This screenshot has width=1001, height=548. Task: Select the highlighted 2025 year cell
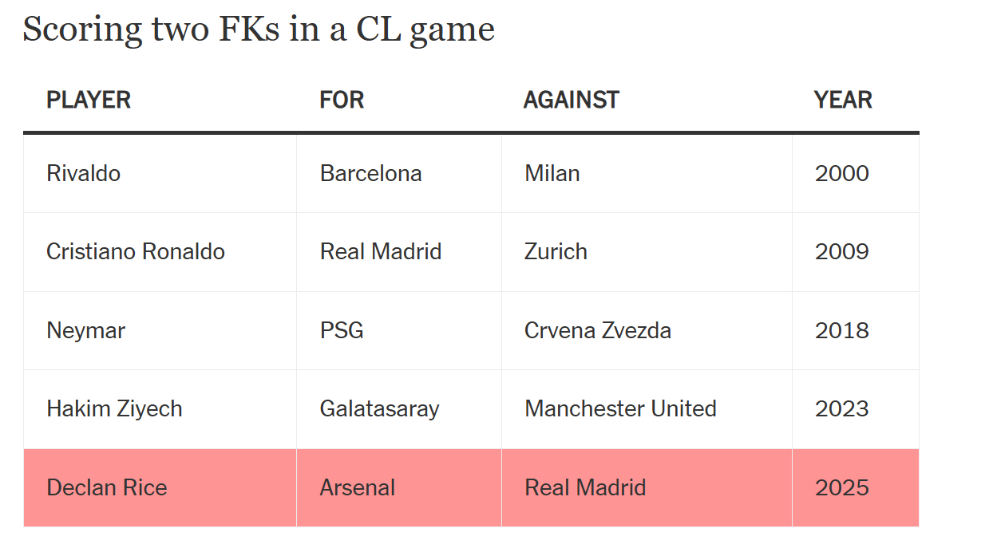pyautogui.click(x=856, y=487)
